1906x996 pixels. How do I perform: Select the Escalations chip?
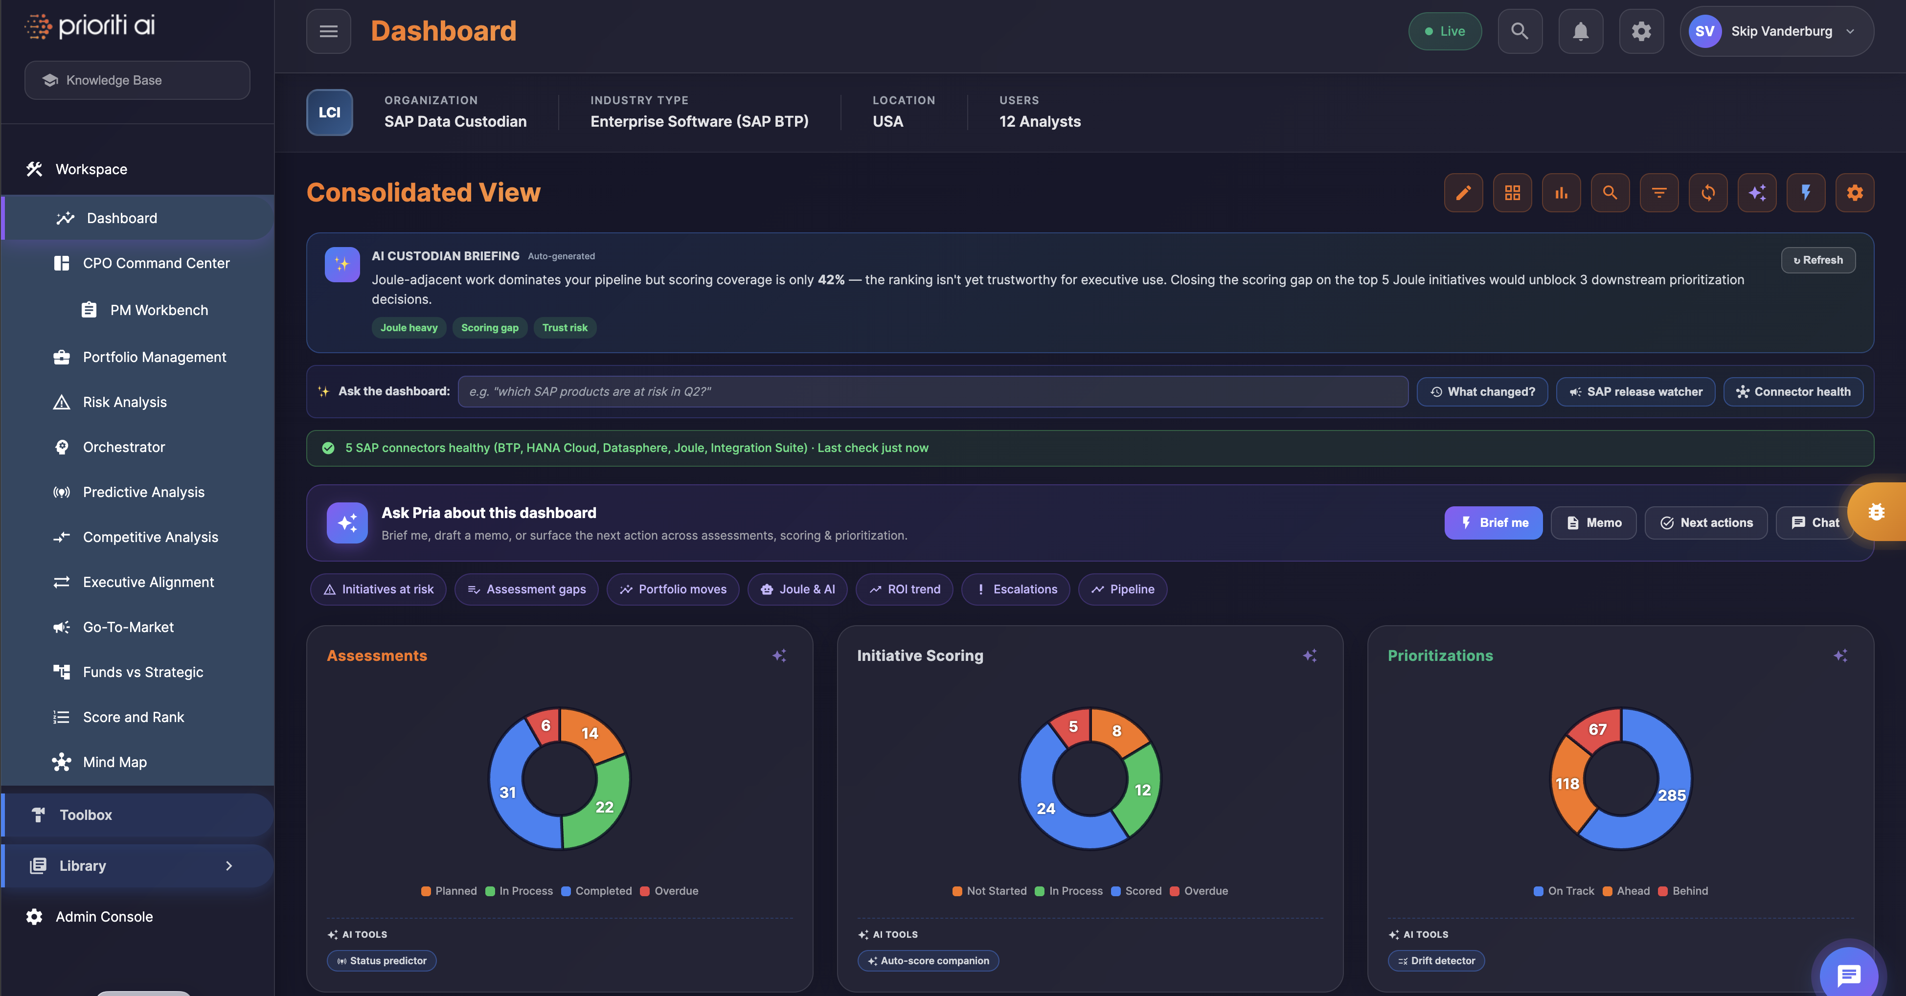tap(1015, 590)
